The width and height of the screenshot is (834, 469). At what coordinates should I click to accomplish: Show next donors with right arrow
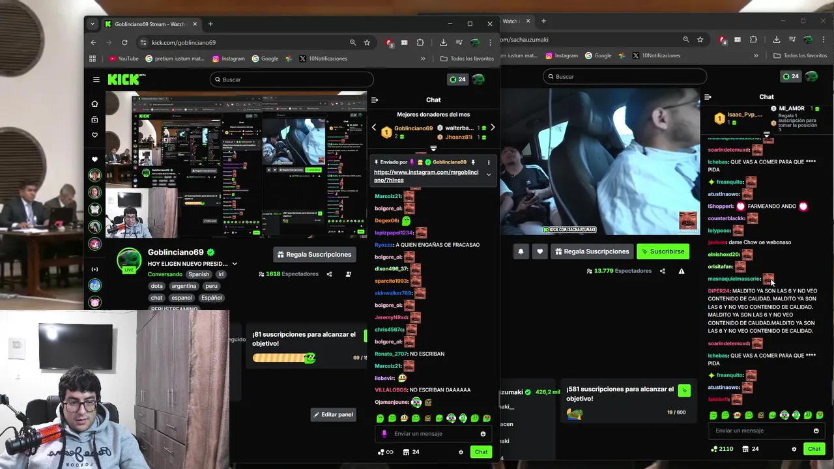pyautogui.click(x=493, y=128)
